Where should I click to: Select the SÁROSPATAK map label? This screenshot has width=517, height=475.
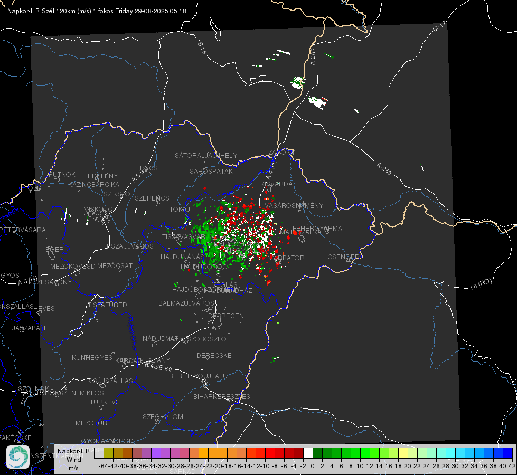tap(211, 171)
